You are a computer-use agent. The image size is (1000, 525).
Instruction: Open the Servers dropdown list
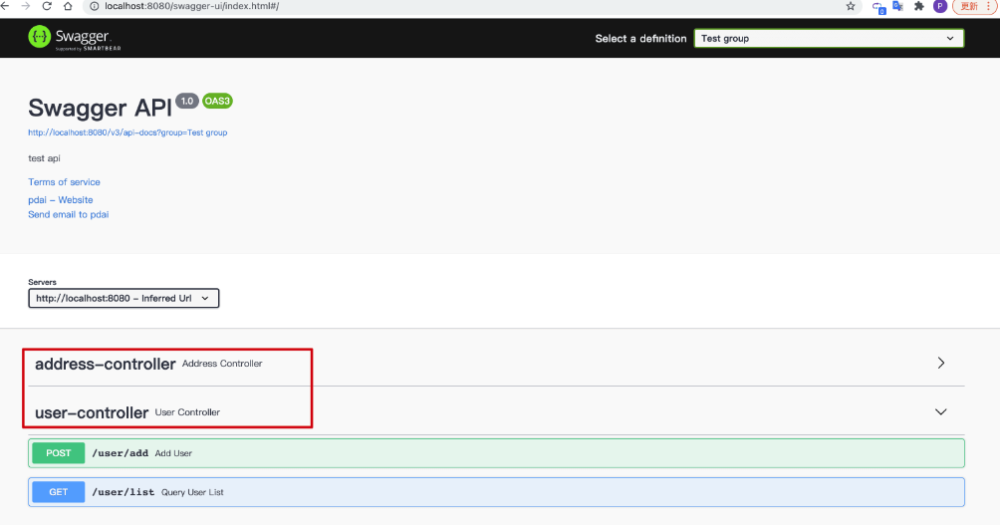(124, 298)
